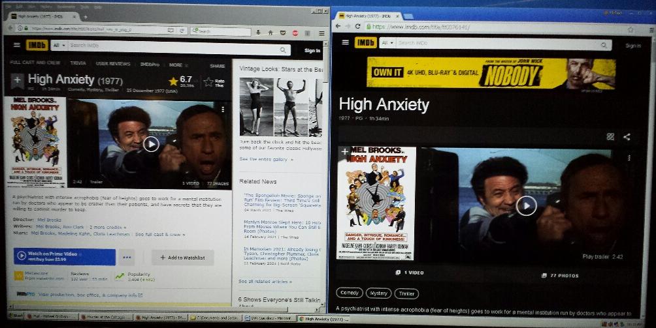Click Chrome reload button in right window
656x328 pixels.
(x=357, y=27)
